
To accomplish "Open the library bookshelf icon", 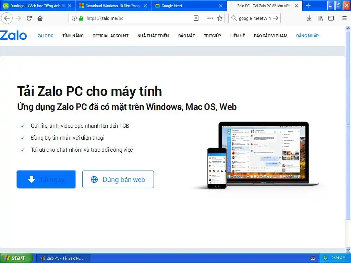I will (320, 18).
